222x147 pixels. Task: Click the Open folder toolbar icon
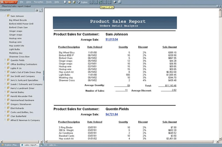(70, 2)
